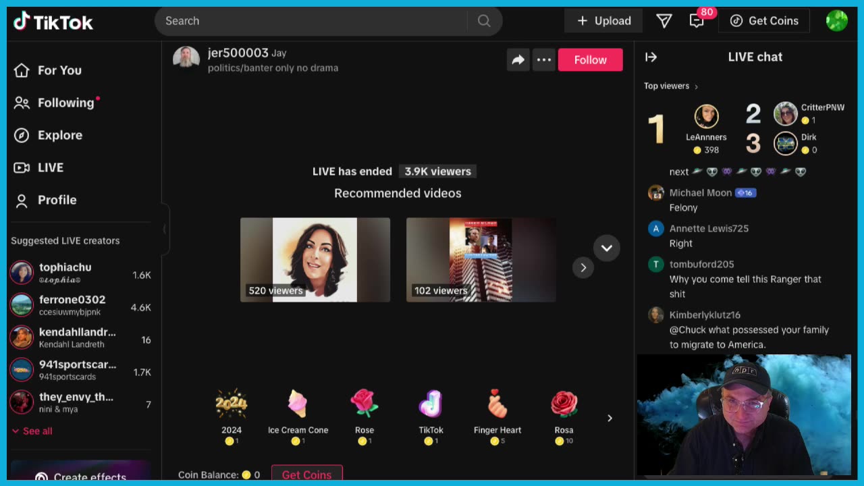
Task: Click the Upload button
Action: tap(603, 21)
